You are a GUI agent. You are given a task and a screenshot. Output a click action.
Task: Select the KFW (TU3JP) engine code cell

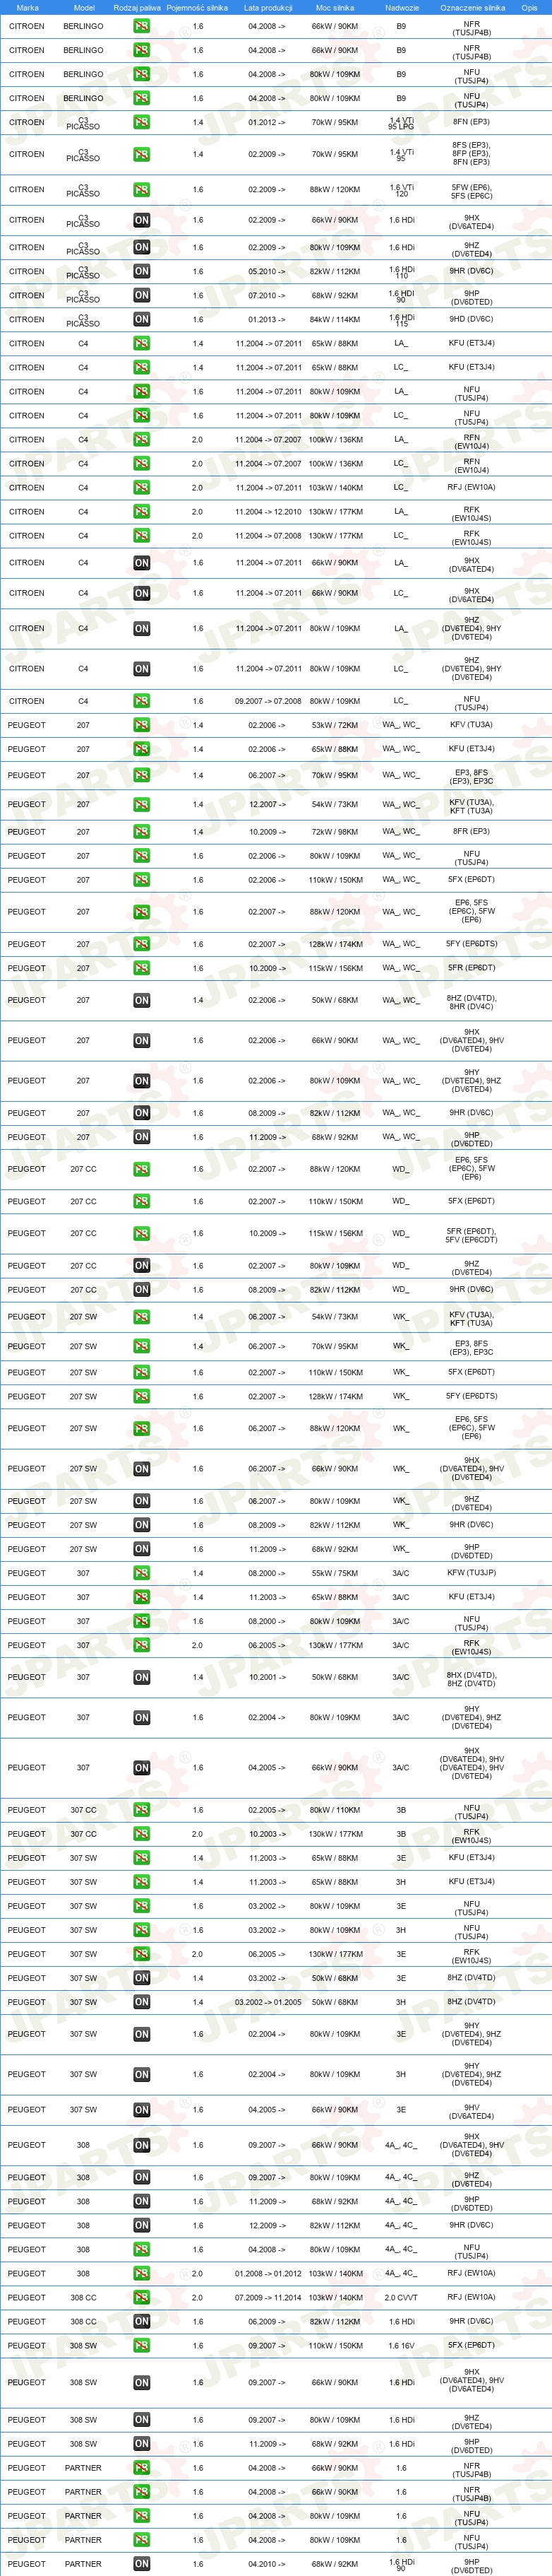point(471,1573)
